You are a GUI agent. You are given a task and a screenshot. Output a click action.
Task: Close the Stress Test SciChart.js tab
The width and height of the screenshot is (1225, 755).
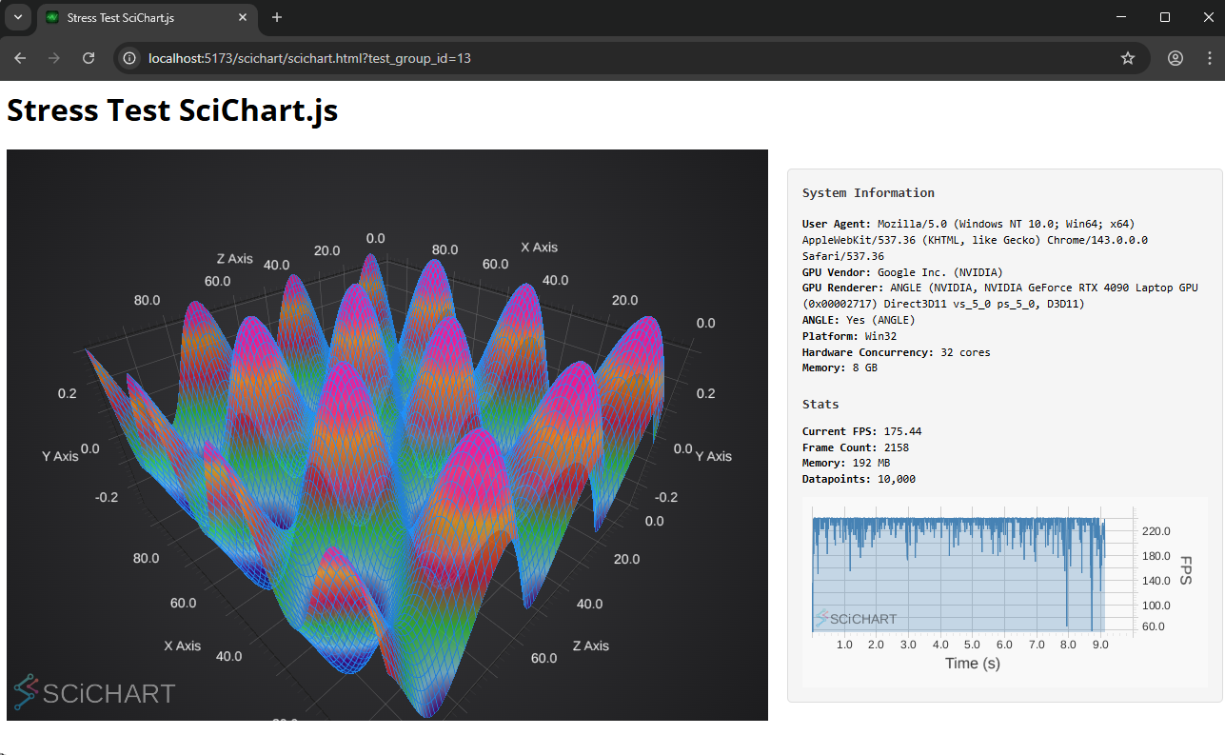pos(243,17)
